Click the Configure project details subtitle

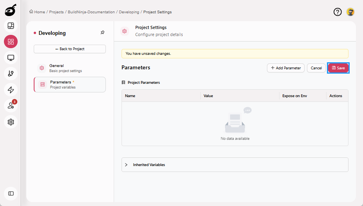click(x=159, y=34)
